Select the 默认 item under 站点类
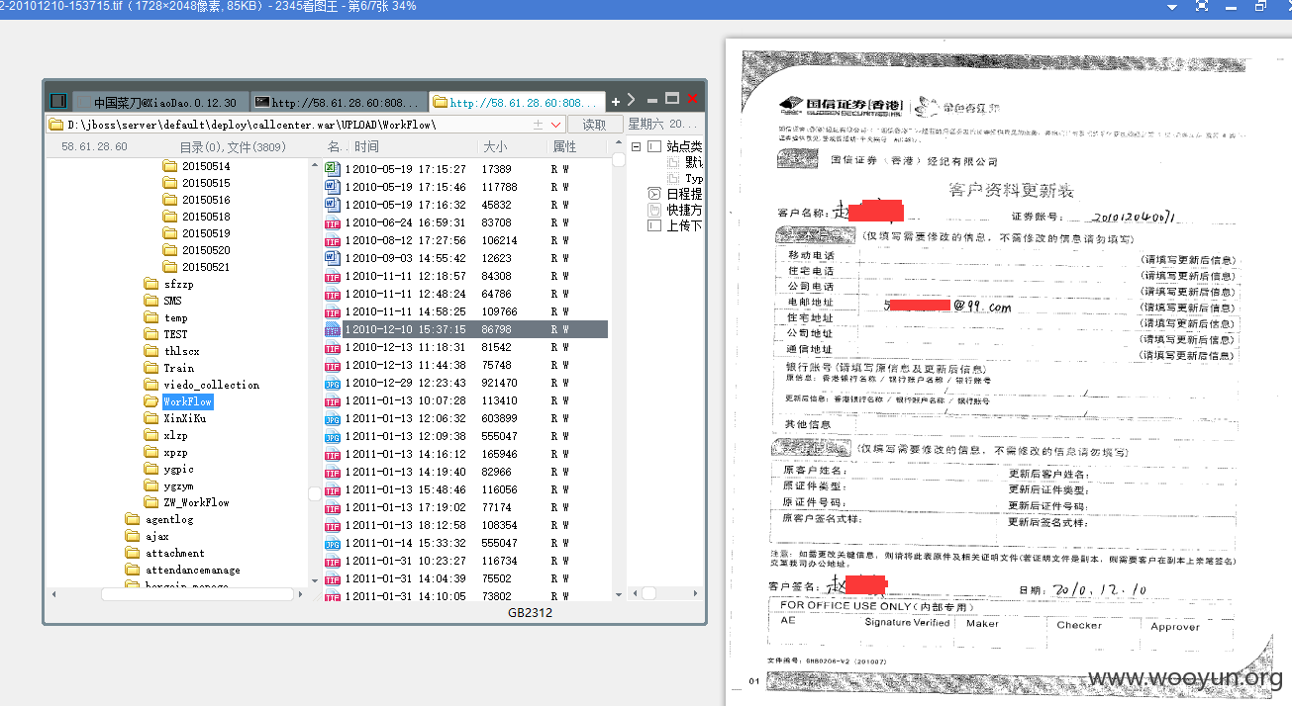1292x706 pixels. point(684,162)
